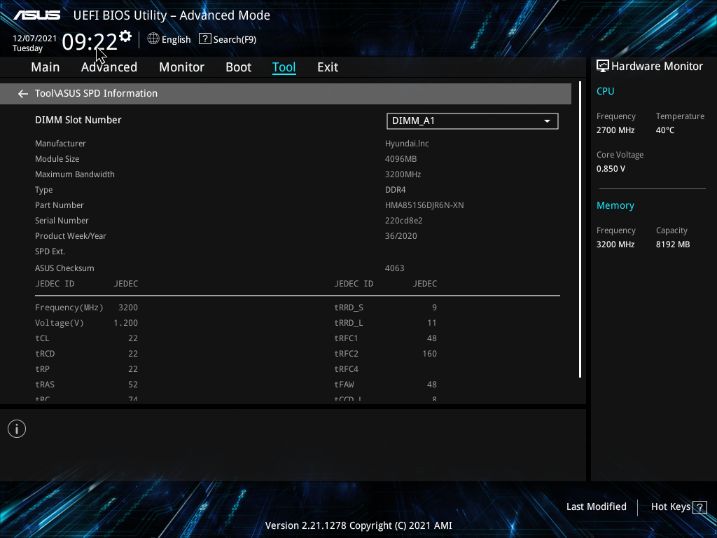This screenshot has width=717, height=538.
Task: Click the Memory heading in Hardware Monitor
Action: pyautogui.click(x=615, y=205)
